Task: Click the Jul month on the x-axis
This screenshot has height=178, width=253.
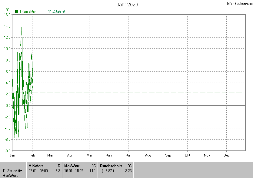Action: coord(128,155)
